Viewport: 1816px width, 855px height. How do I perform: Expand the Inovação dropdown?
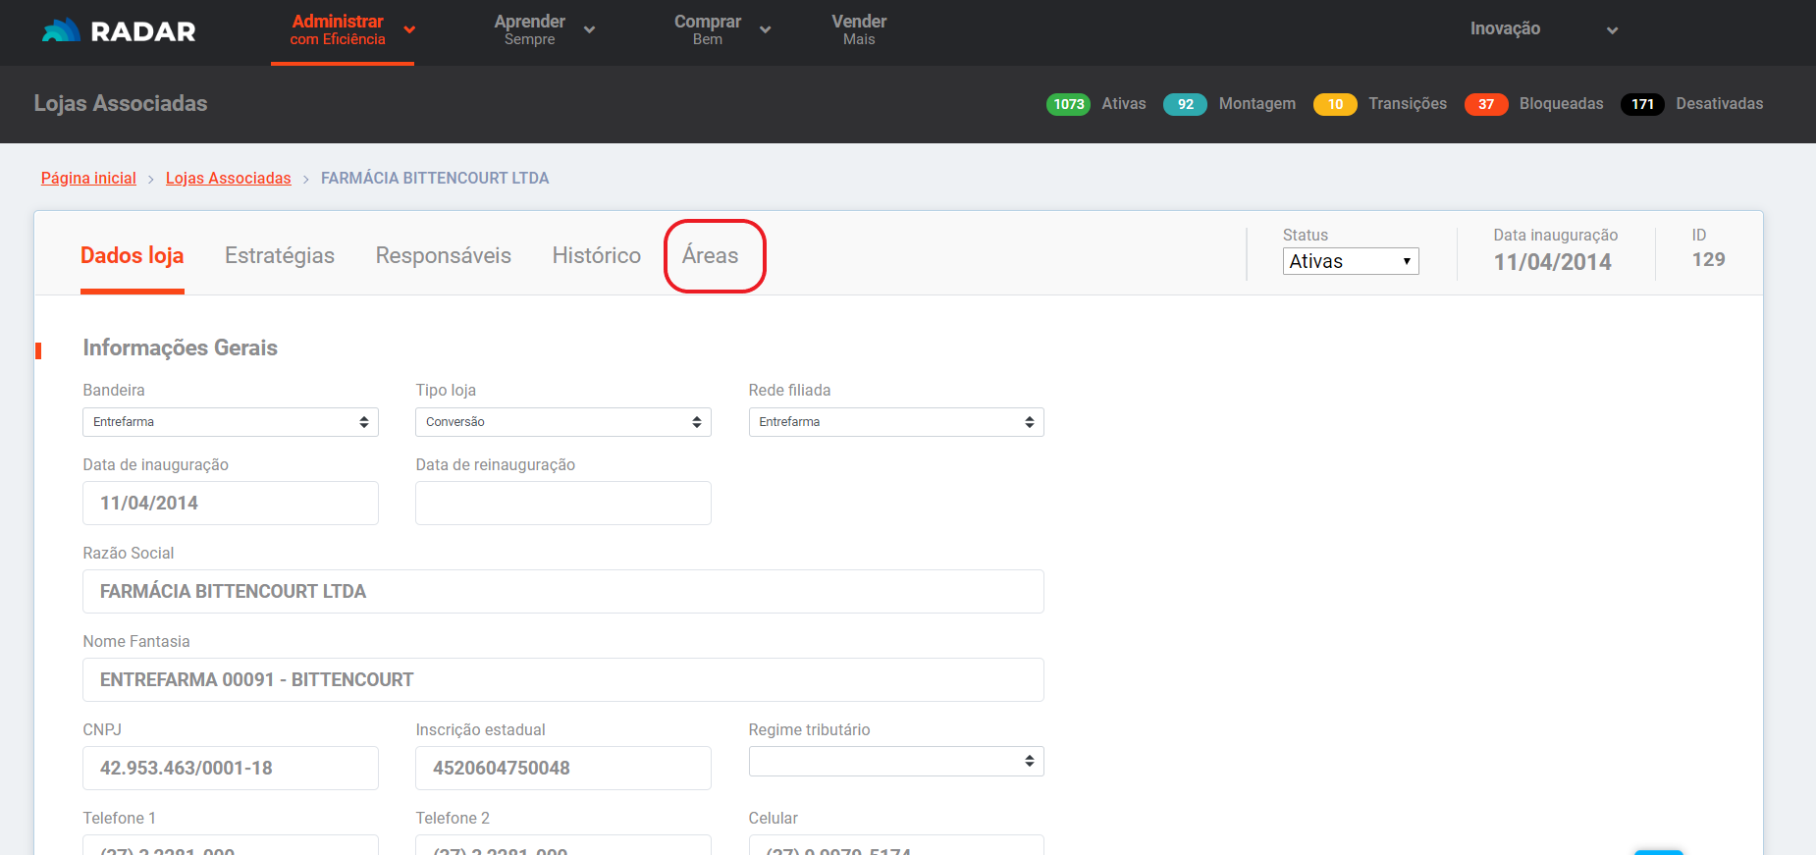pyautogui.click(x=1612, y=30)
